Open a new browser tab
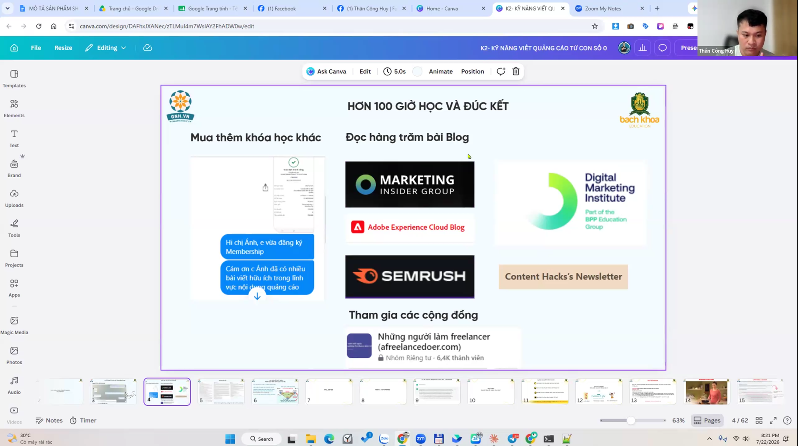 [x=657, y=8]
